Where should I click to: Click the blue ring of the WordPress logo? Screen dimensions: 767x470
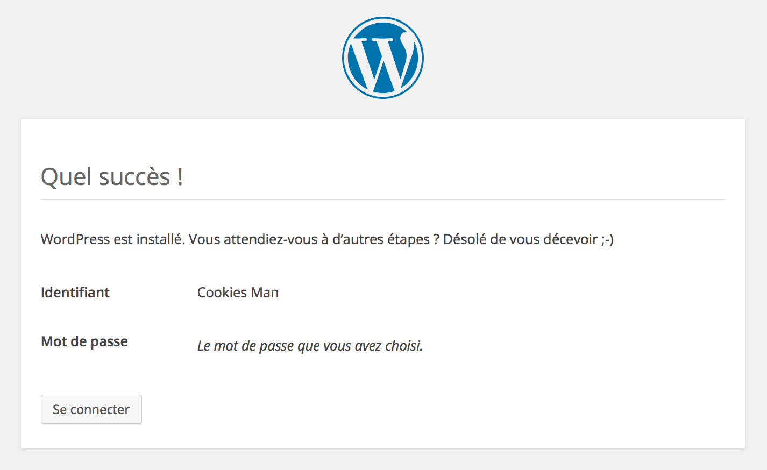[x=345, y=58]
